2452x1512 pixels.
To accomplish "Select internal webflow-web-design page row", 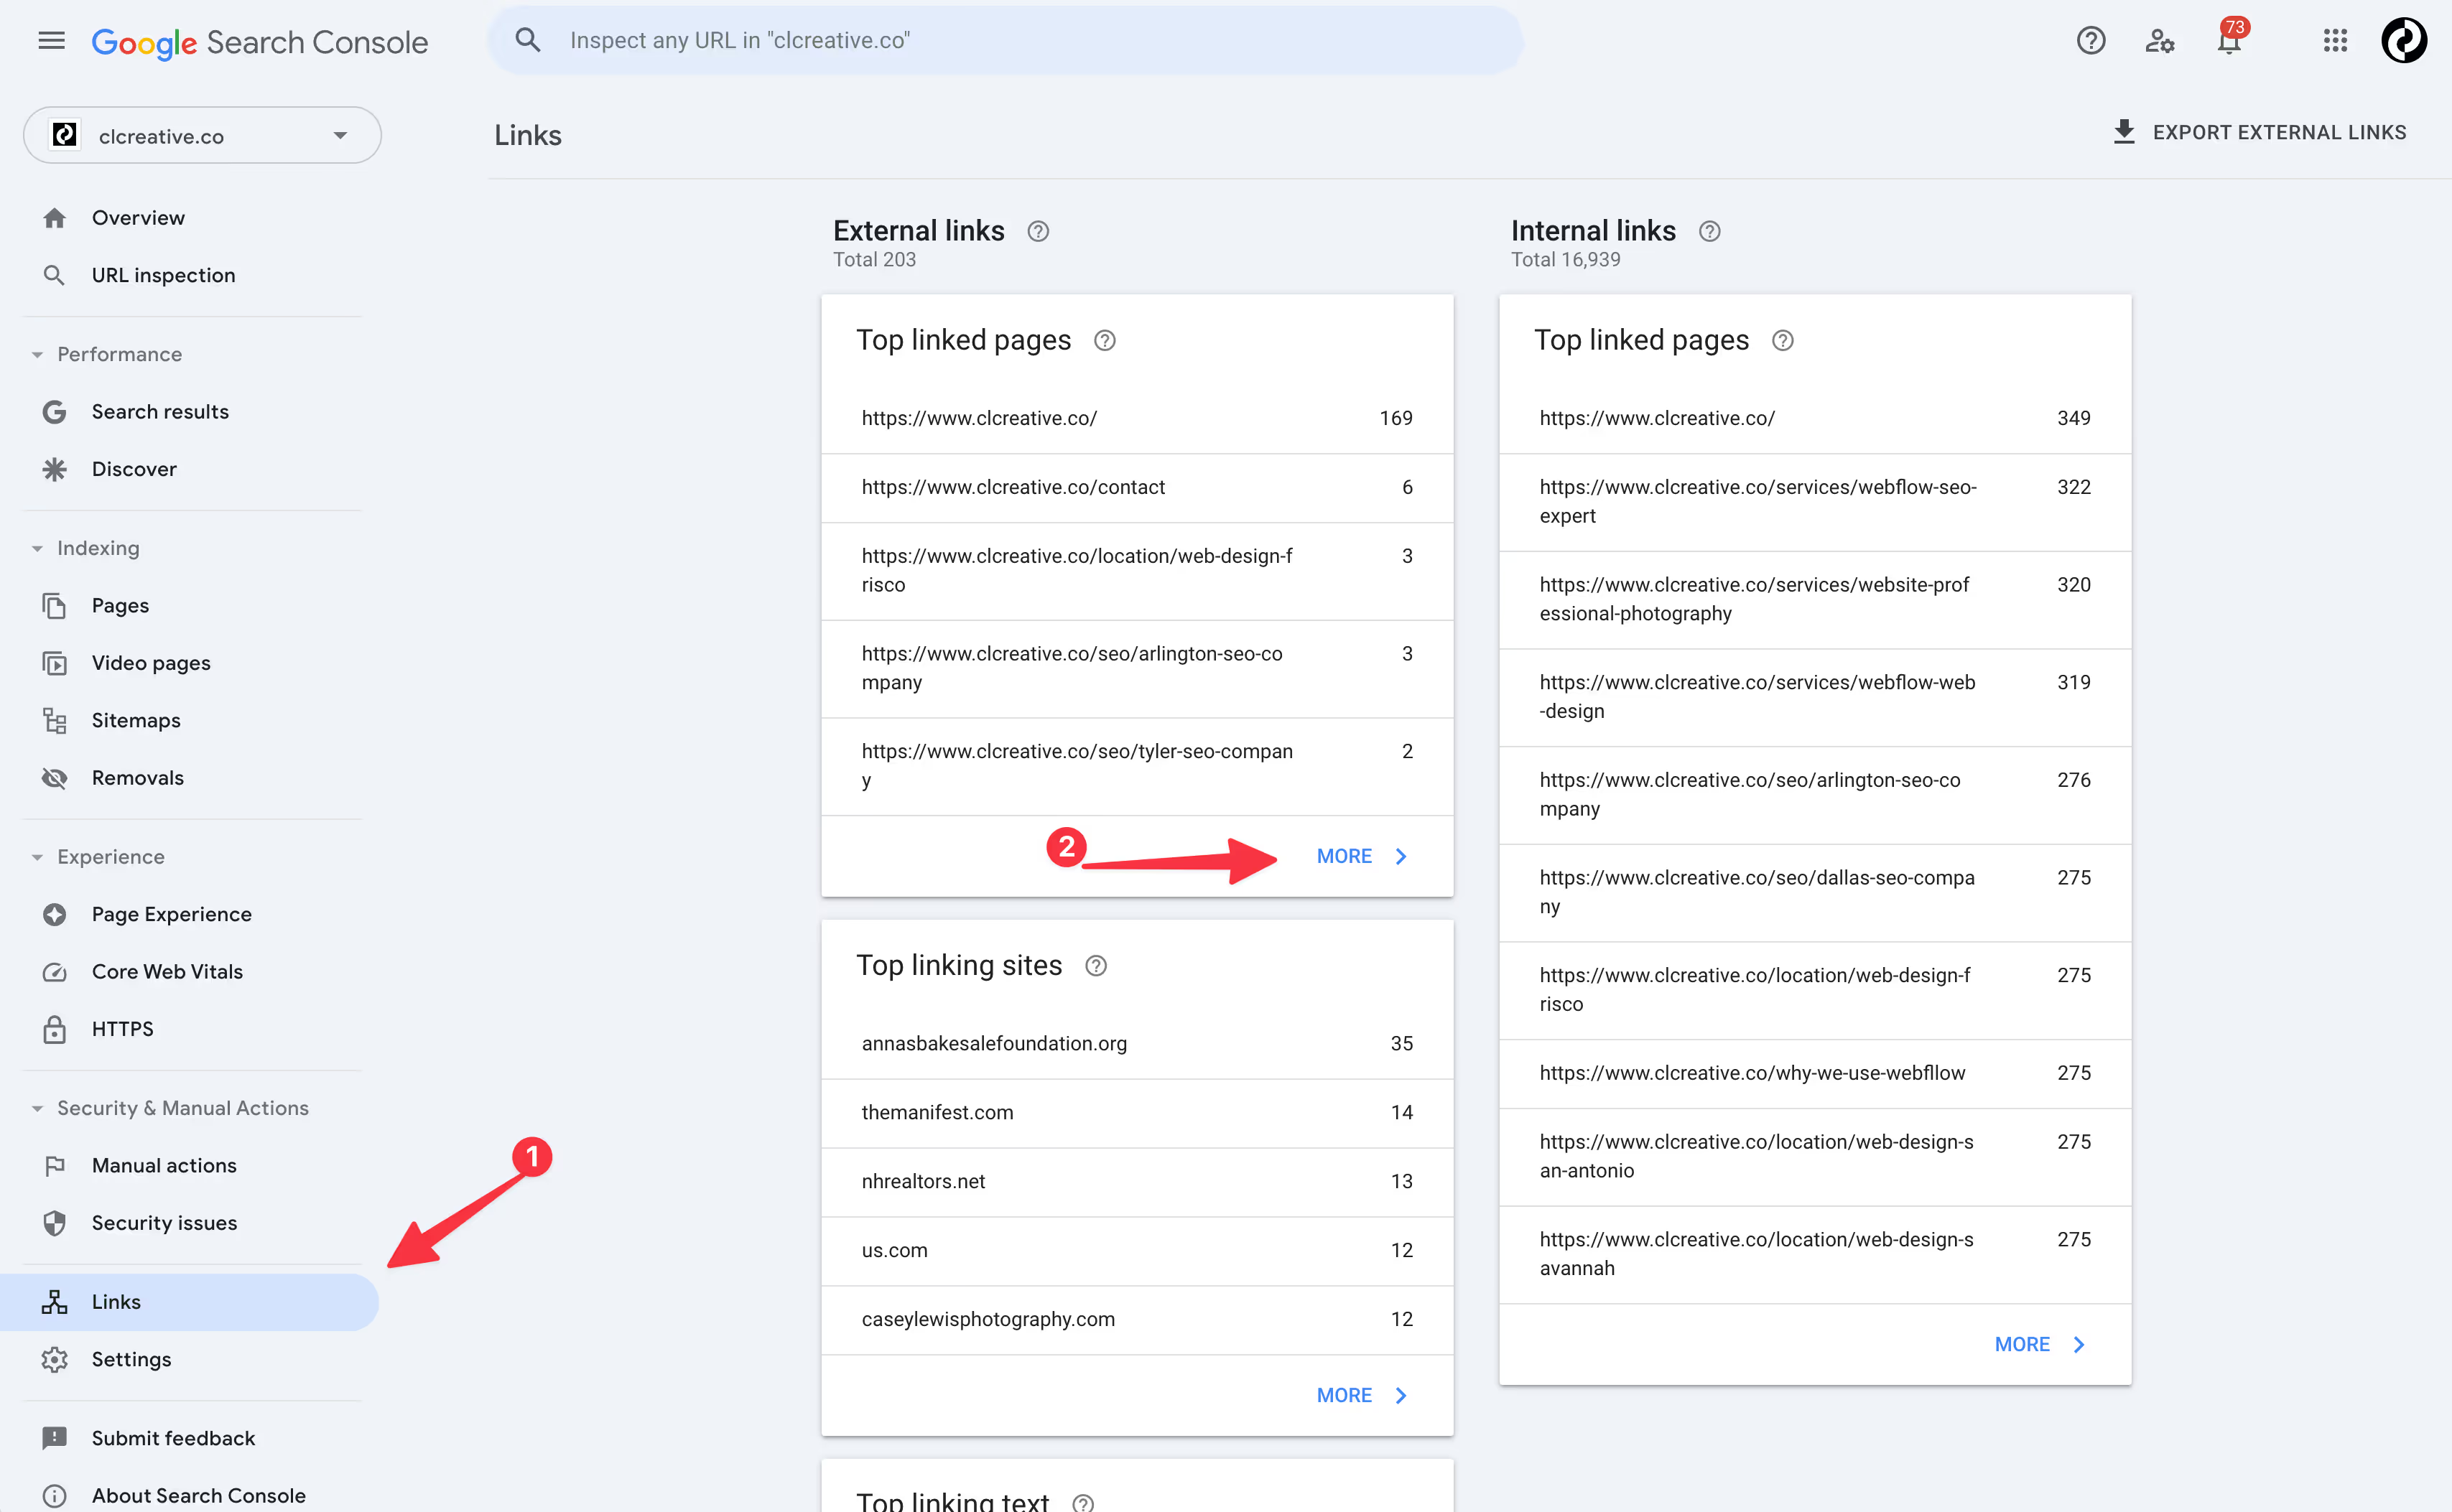I will coord(1815,697).
